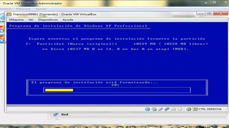Select the Red section heading
This screenshot has width=229, height=128.
click(x=65, y=114)
